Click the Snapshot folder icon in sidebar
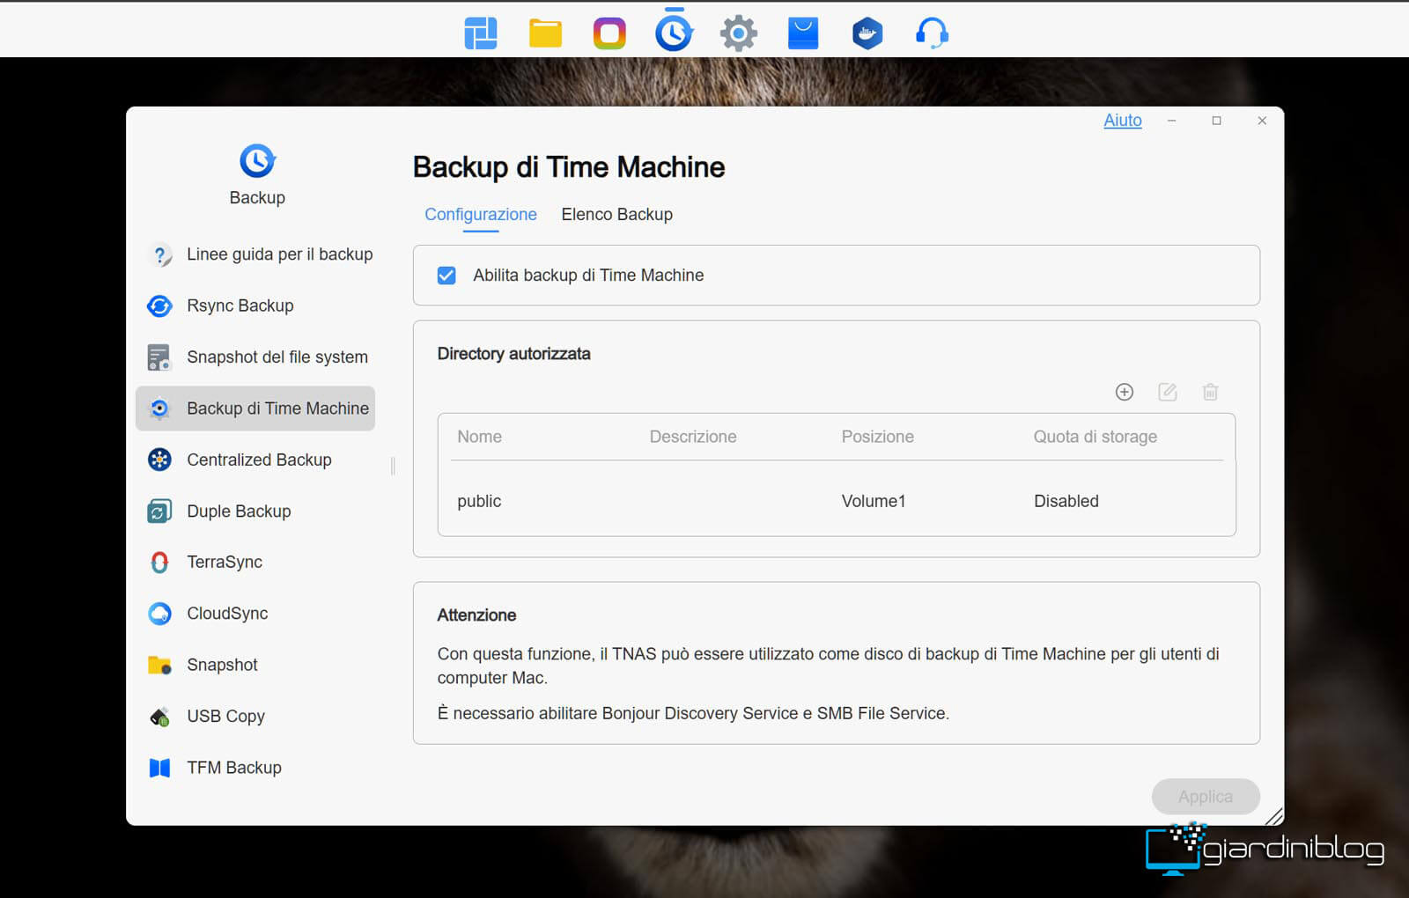This screenshot has height=898, width=1409. [x=159, y=665]
